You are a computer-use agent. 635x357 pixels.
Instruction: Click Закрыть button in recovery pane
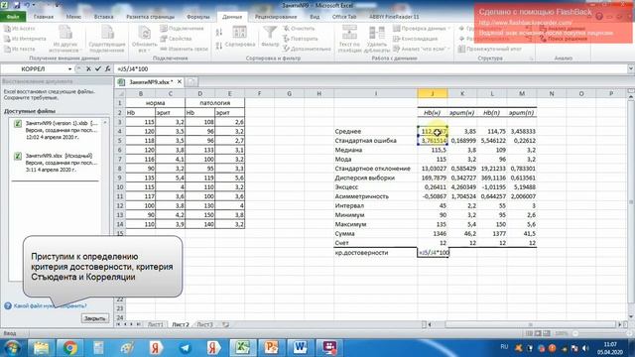click(x=95, y=318)
